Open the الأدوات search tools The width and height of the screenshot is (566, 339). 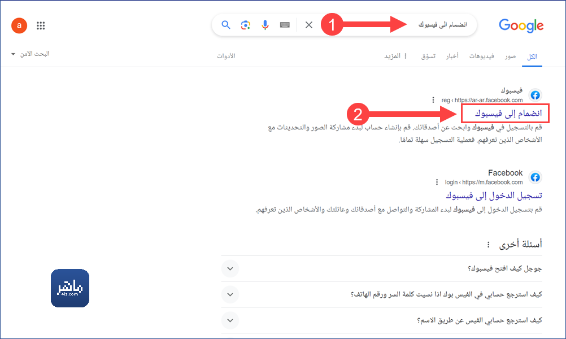(x=226, y=56)
